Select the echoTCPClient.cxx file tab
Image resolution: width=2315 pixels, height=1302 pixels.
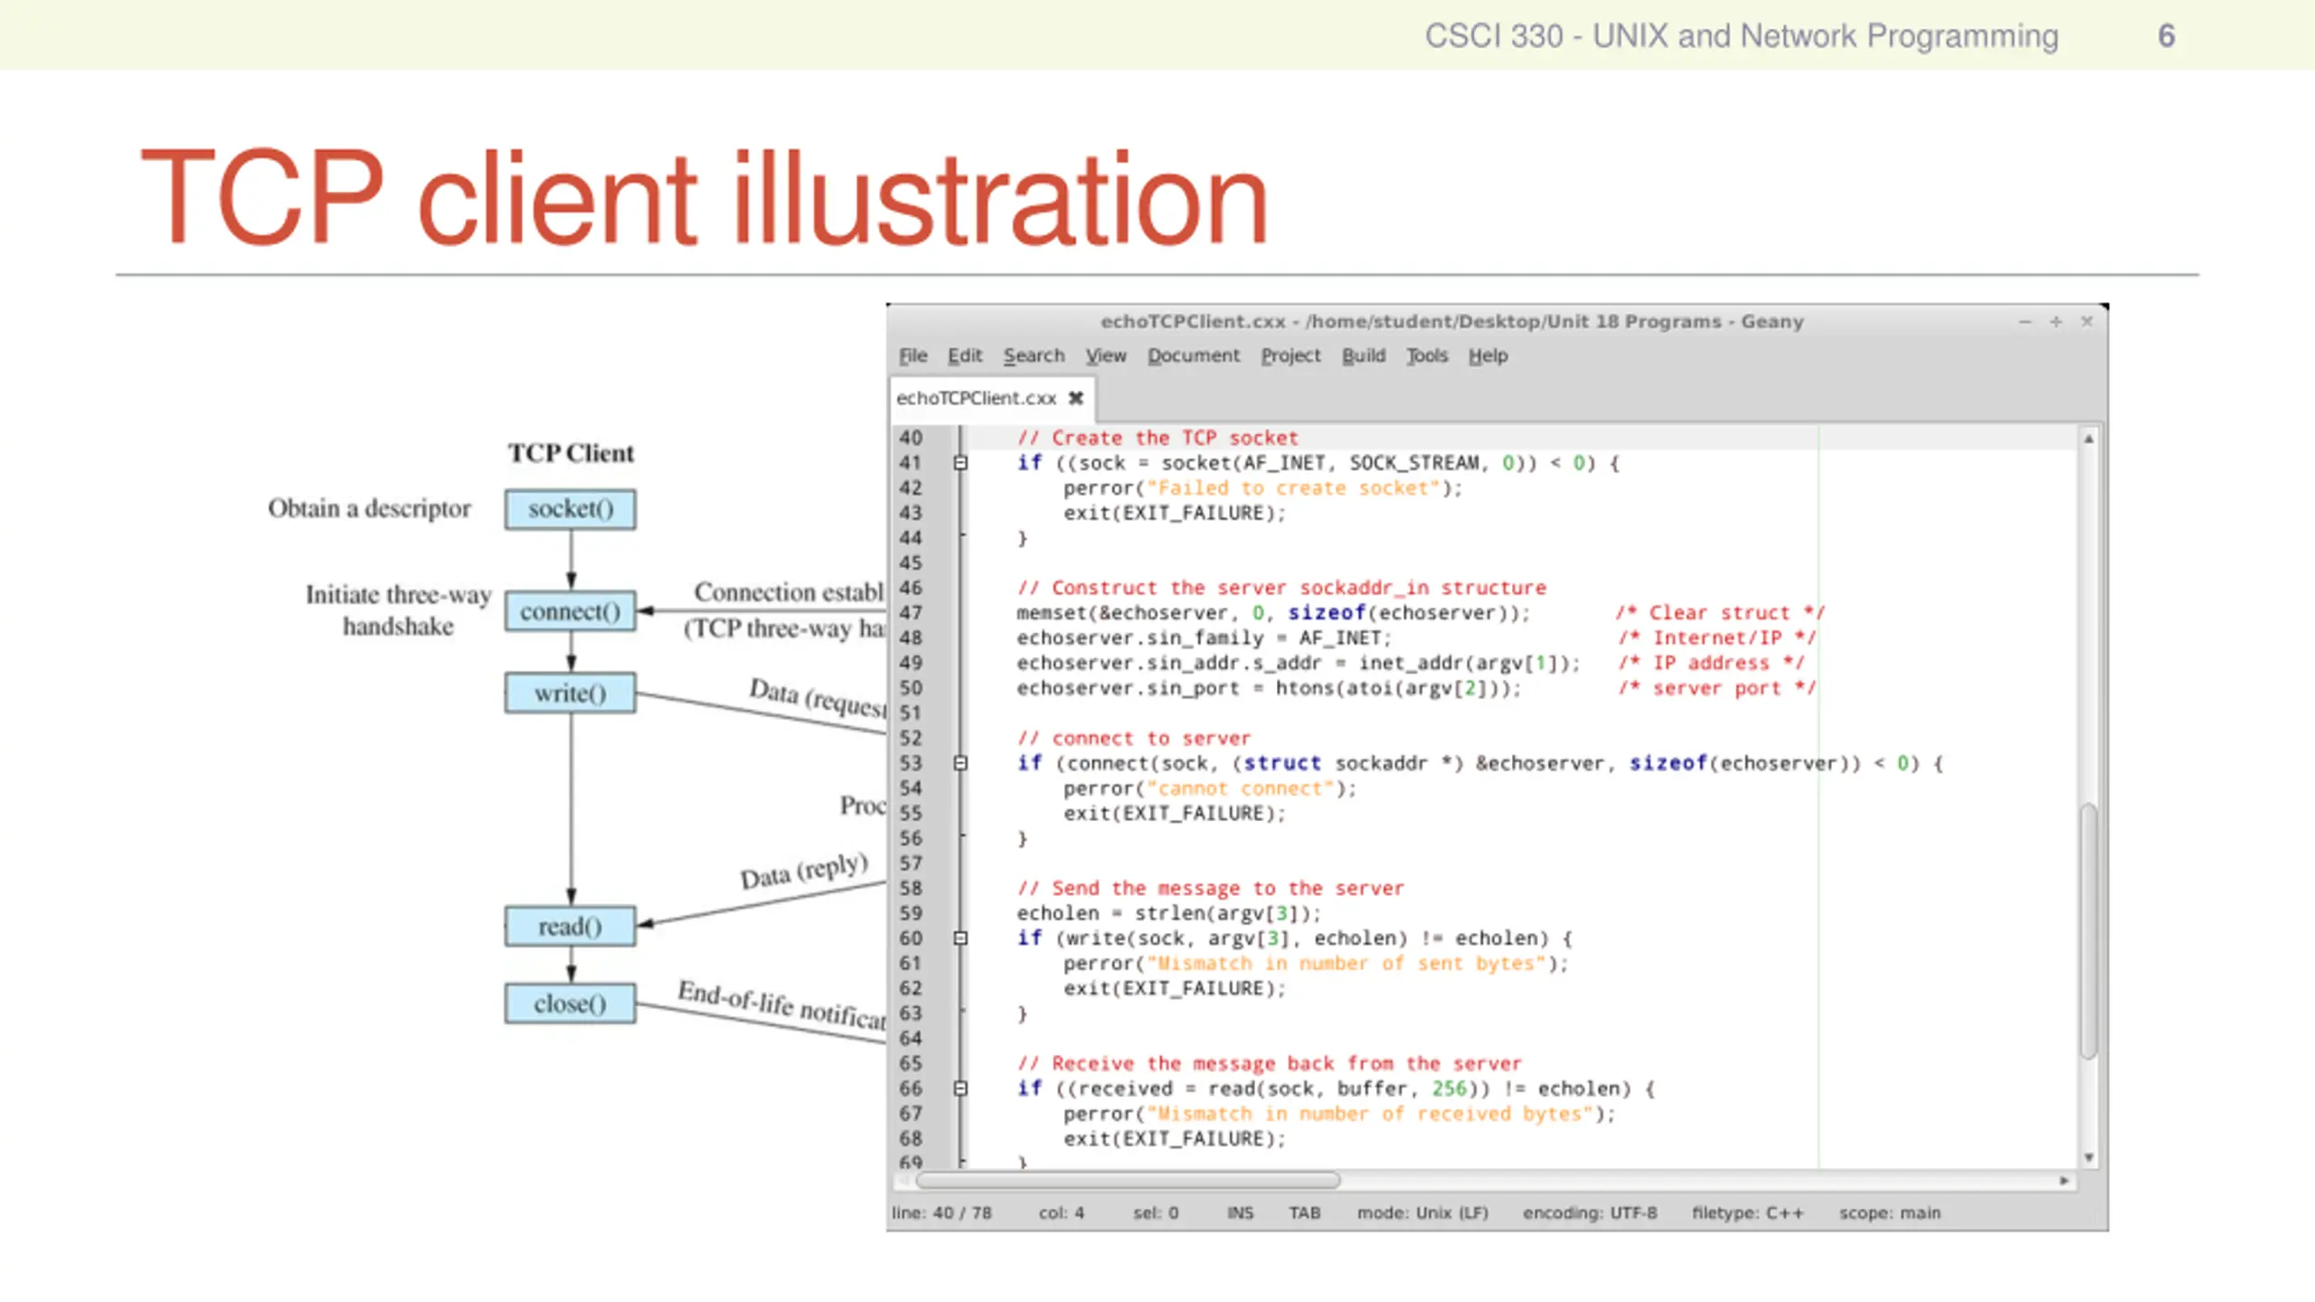pos(977,398)
